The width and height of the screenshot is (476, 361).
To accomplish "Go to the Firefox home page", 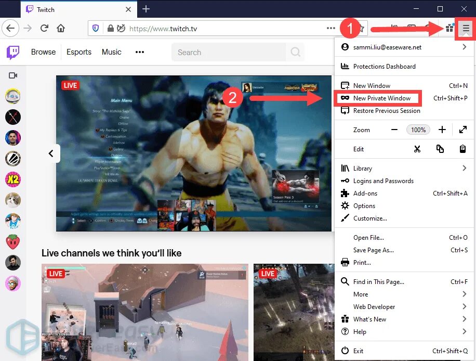I will point(61,28).
